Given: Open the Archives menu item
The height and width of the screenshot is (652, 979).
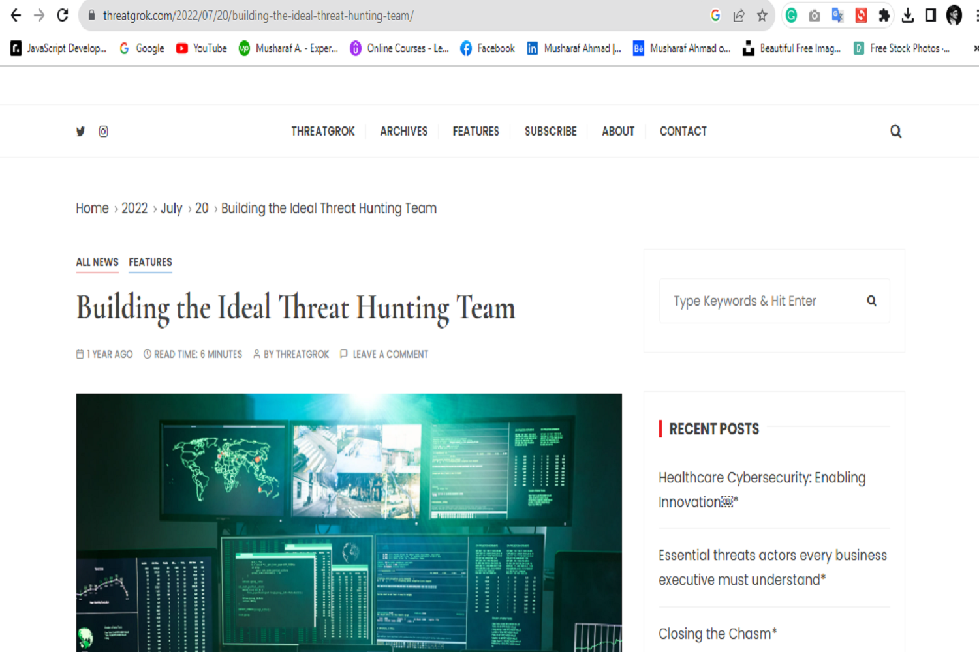Looking at the screenshot, I should pos(403,132).
